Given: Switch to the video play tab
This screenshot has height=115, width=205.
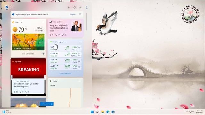Looking at the screenshot, I should [x=12, y=7].
